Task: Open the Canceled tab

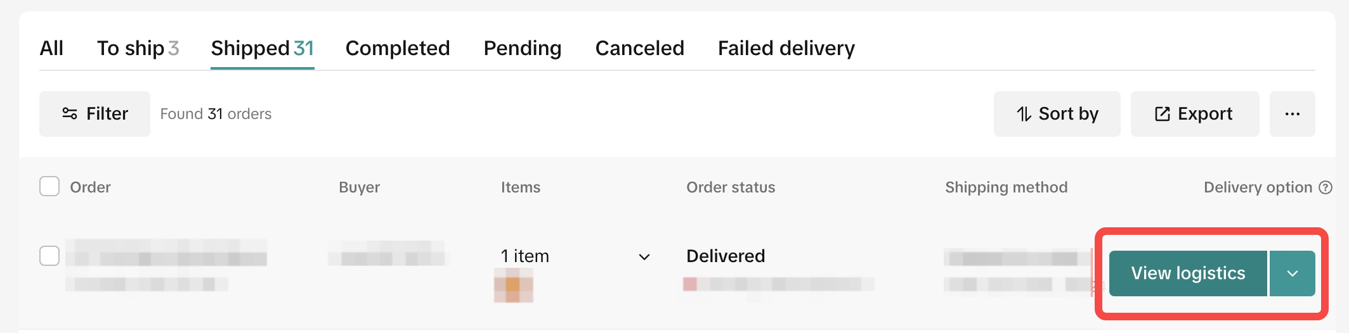Action: click(639, 48)
